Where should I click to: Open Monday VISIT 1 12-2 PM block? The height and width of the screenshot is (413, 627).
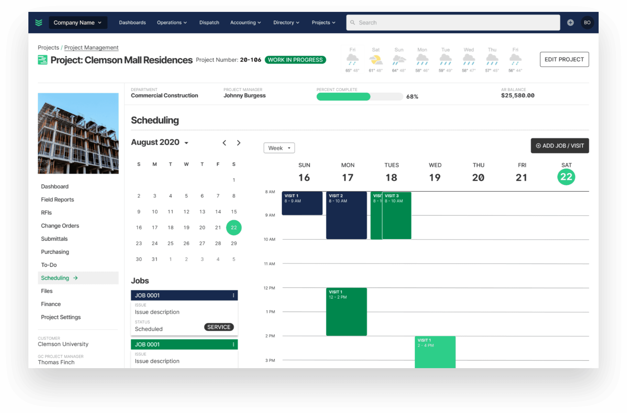coord(346,312)
